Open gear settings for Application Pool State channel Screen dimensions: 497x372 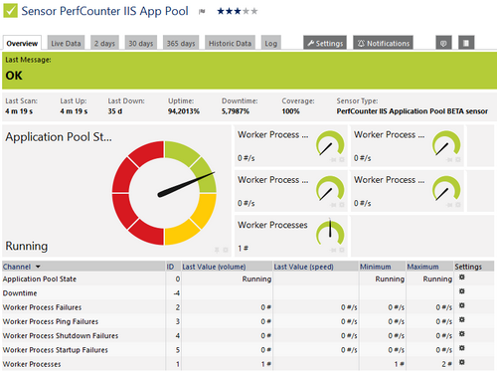pos(462,277)
